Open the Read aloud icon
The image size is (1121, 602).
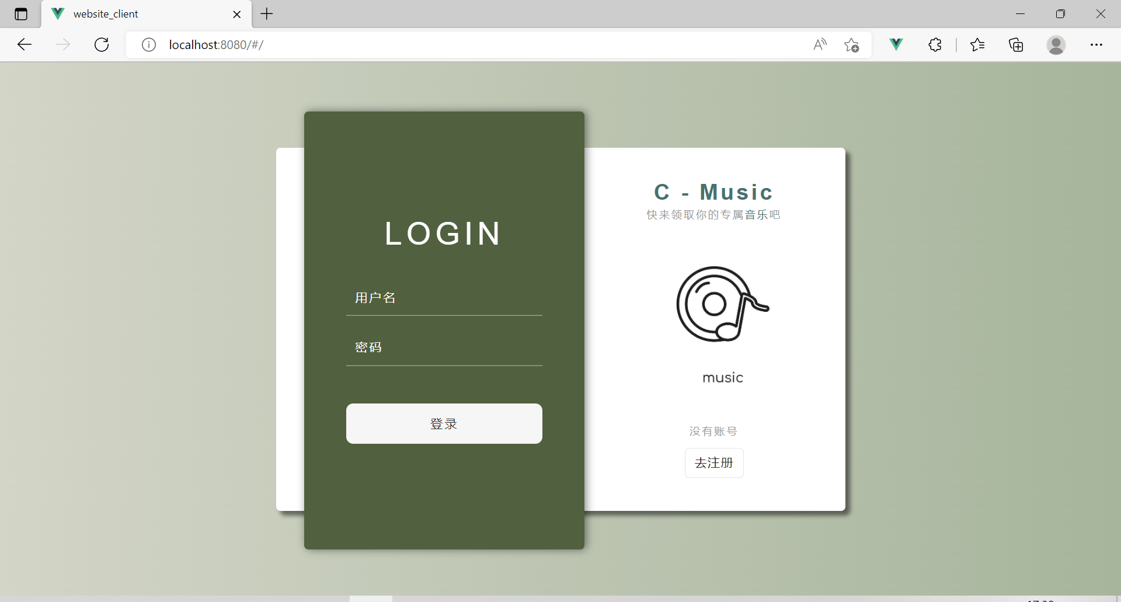pos(820,44)
